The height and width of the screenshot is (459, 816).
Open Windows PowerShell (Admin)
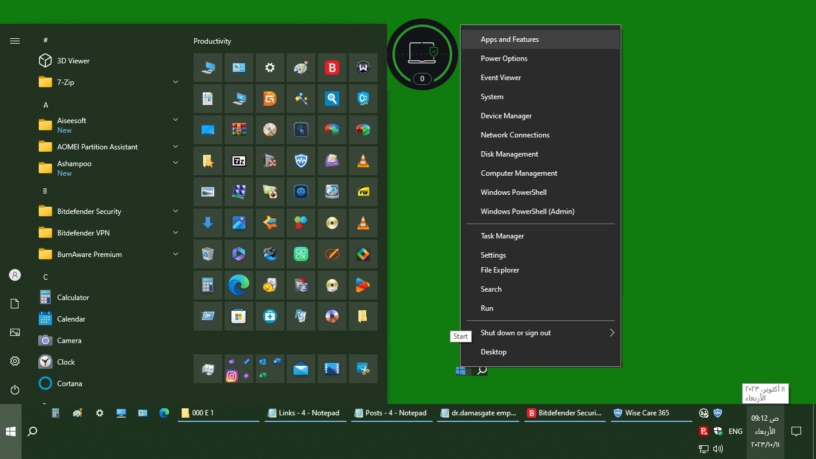click(x=541, y=212)
